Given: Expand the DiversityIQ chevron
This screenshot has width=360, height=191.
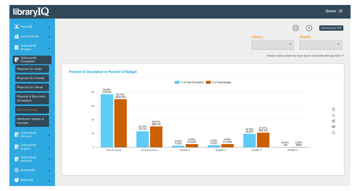Looking at the screenshot, I should [x=49, y=171].
